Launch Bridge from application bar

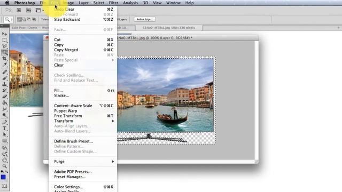coord(19,10)
